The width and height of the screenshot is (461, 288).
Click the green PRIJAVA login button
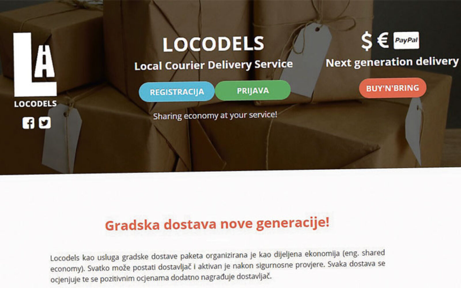pyautogui.click(x=253, y=91)
